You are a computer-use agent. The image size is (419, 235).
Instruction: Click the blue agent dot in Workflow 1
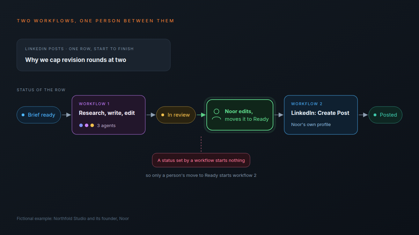coord(81,125)
